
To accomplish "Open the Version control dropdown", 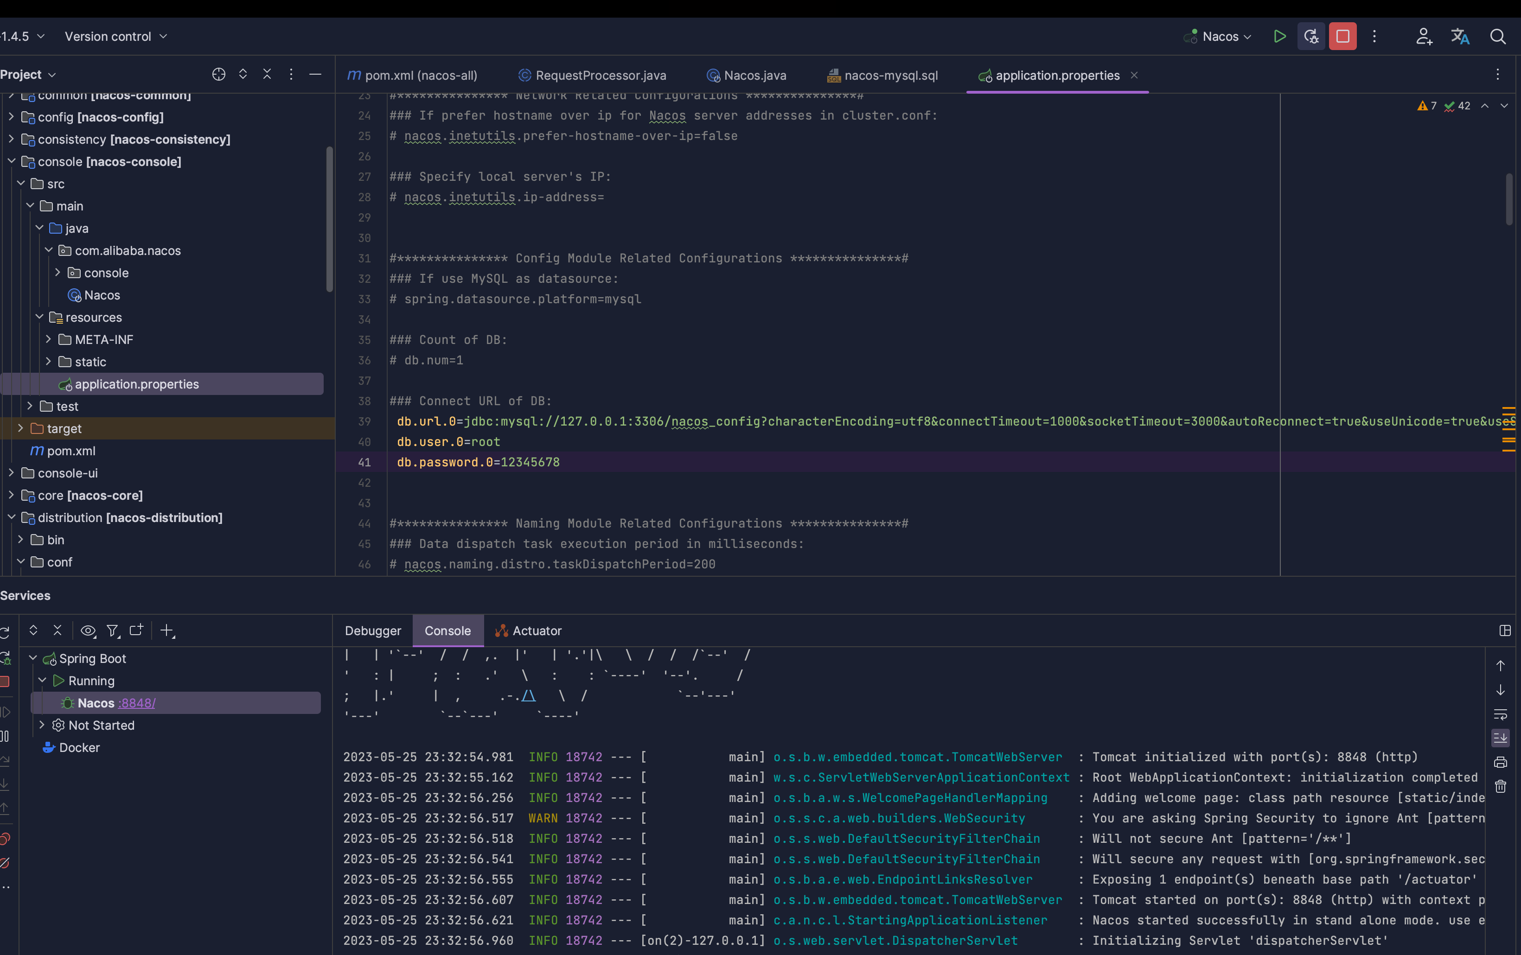I will [x=116, y=37].
